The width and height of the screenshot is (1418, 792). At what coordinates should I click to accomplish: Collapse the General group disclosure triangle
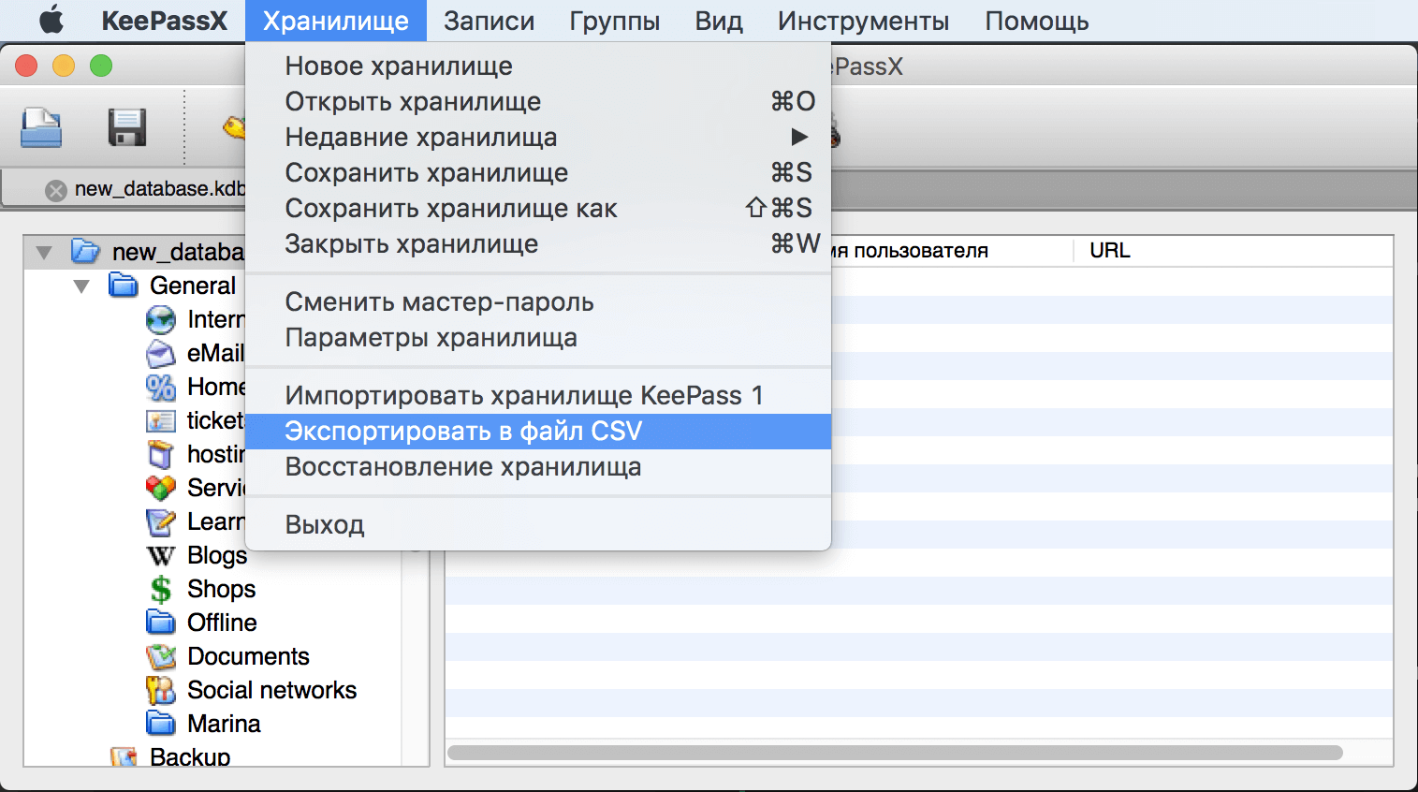pos(80,286)
